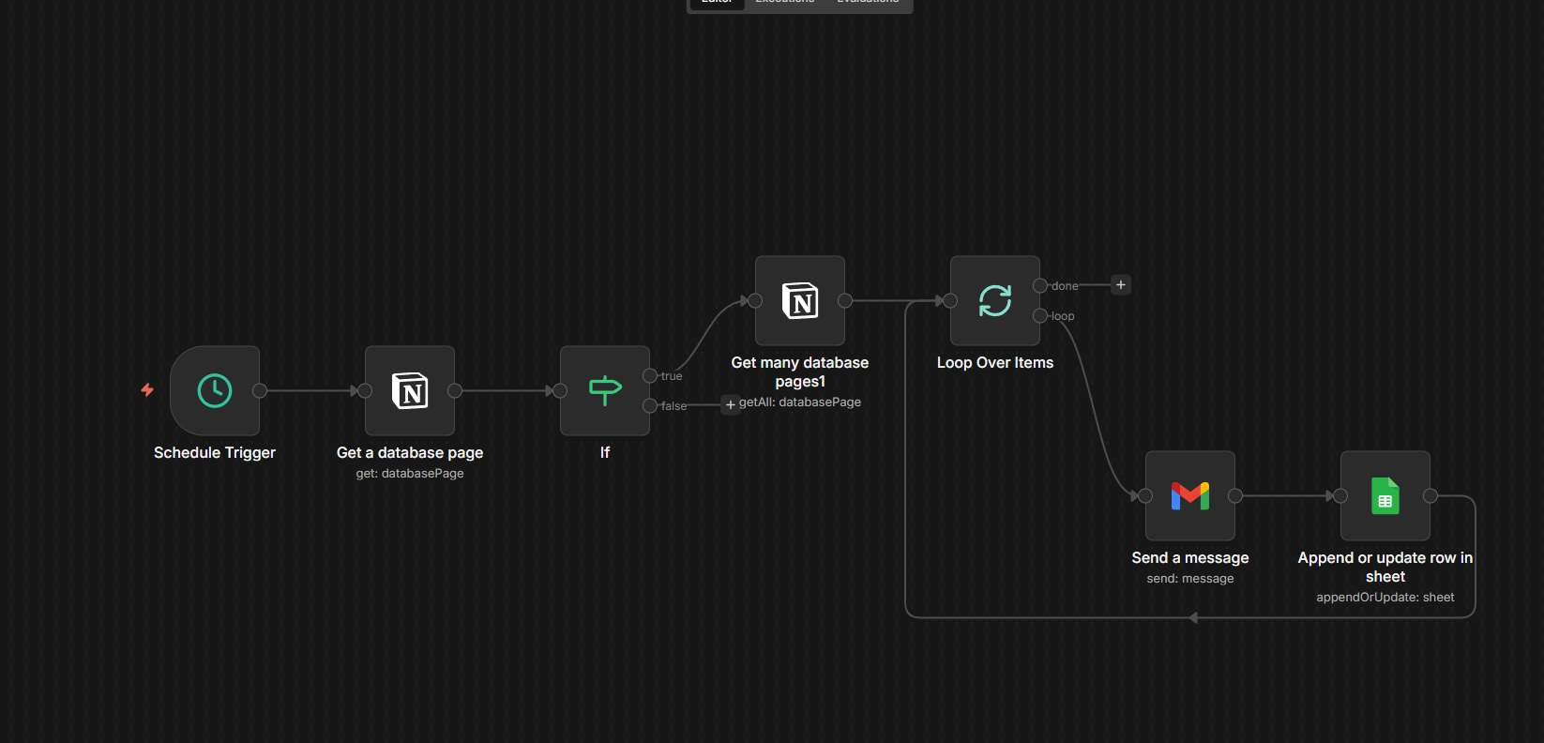Image resolution: width=1544 pixels, height=743 pixels.
Task: Select the Loop Over Items node
Action: 995,300
